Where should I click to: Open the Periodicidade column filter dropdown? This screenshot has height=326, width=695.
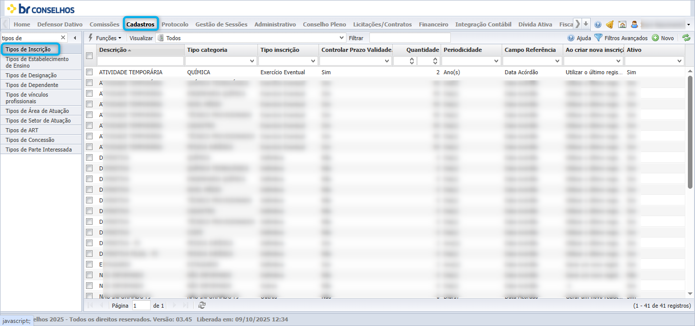pos(497,61)
